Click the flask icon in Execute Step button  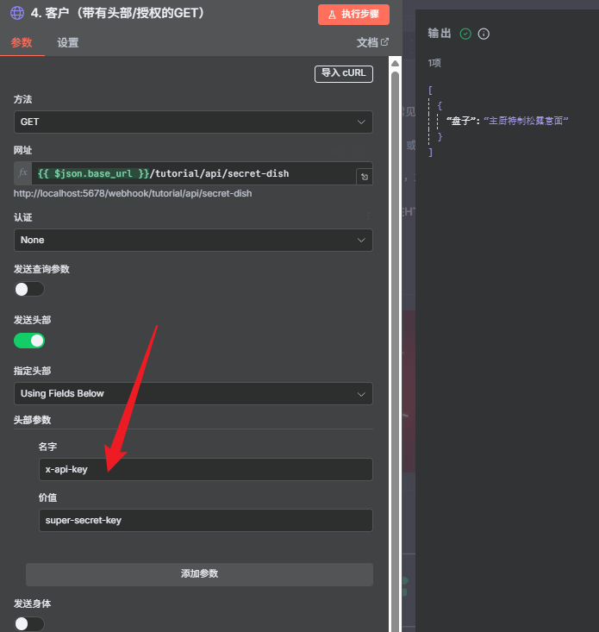(x=333, y=15)
